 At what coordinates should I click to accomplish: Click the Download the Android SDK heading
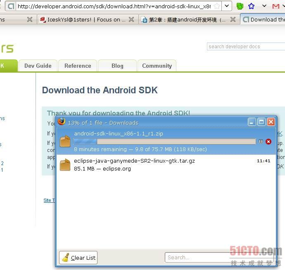pos(100,90)
